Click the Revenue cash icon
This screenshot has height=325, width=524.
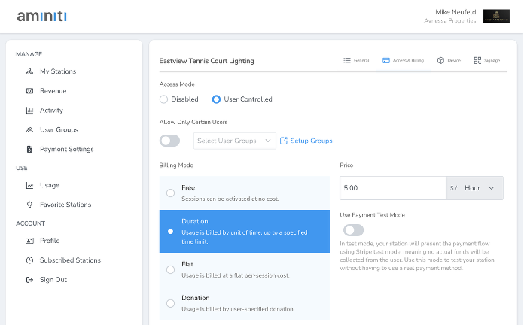click(x=30, y=91)
